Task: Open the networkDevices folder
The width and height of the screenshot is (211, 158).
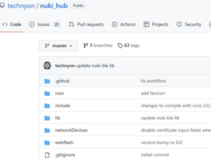Action: (71, 130)
